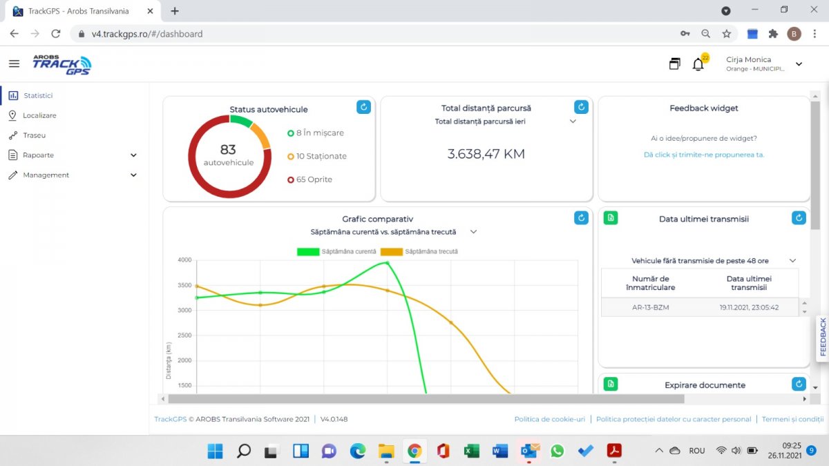Open the vertical FEEDBACK side tab

822,337
